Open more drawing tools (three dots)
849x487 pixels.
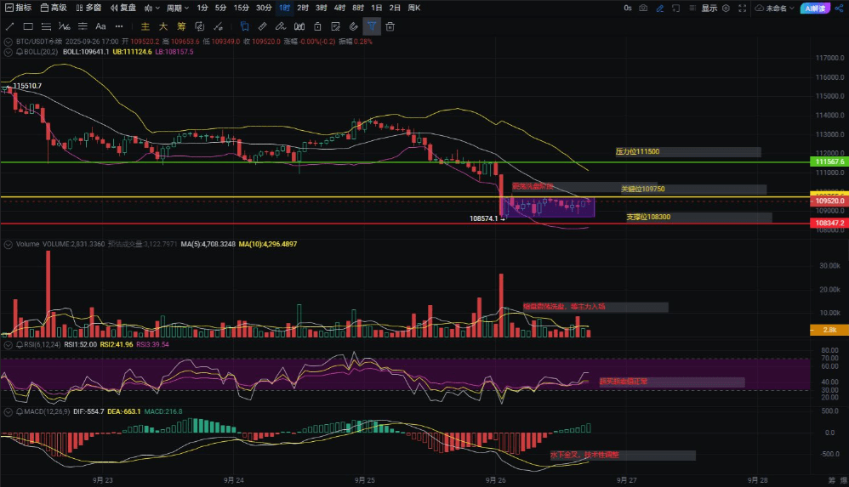(x=119, y=26)
